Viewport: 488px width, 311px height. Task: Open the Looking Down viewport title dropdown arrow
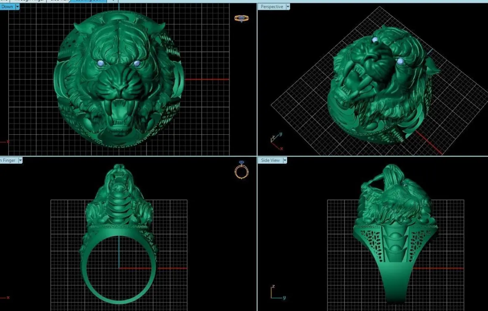tap(17, 7)
